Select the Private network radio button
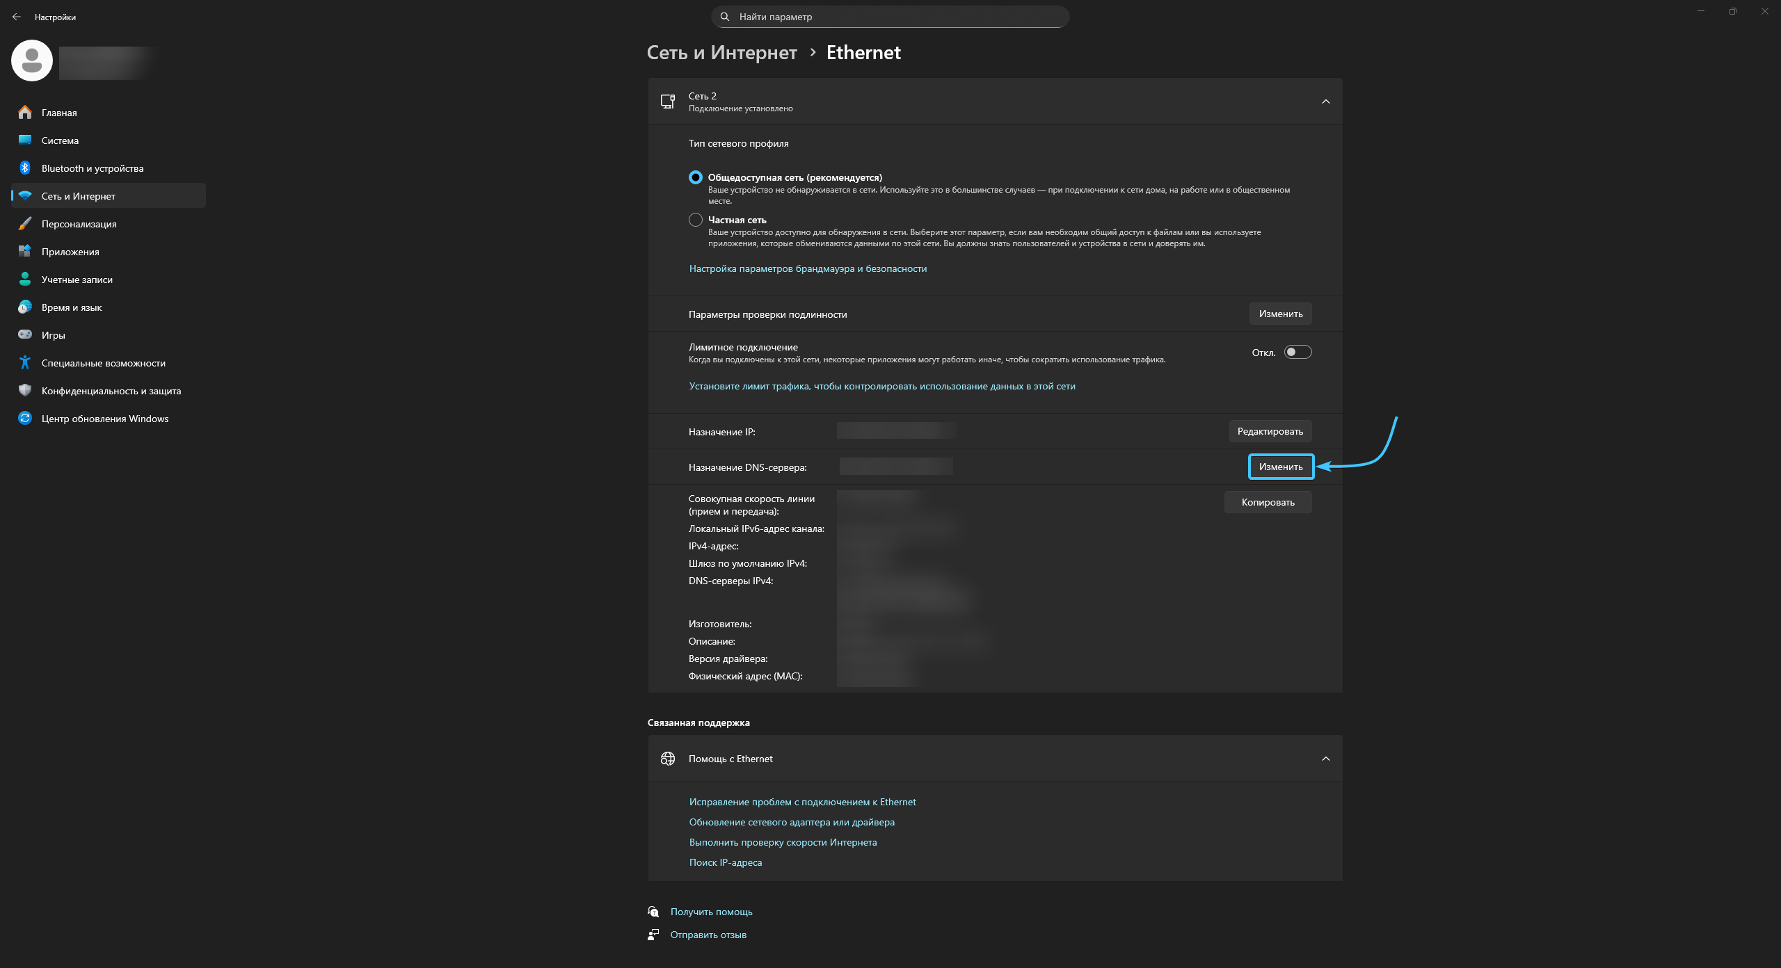This screenshot has height=968, width=1781. click(695, 220)
